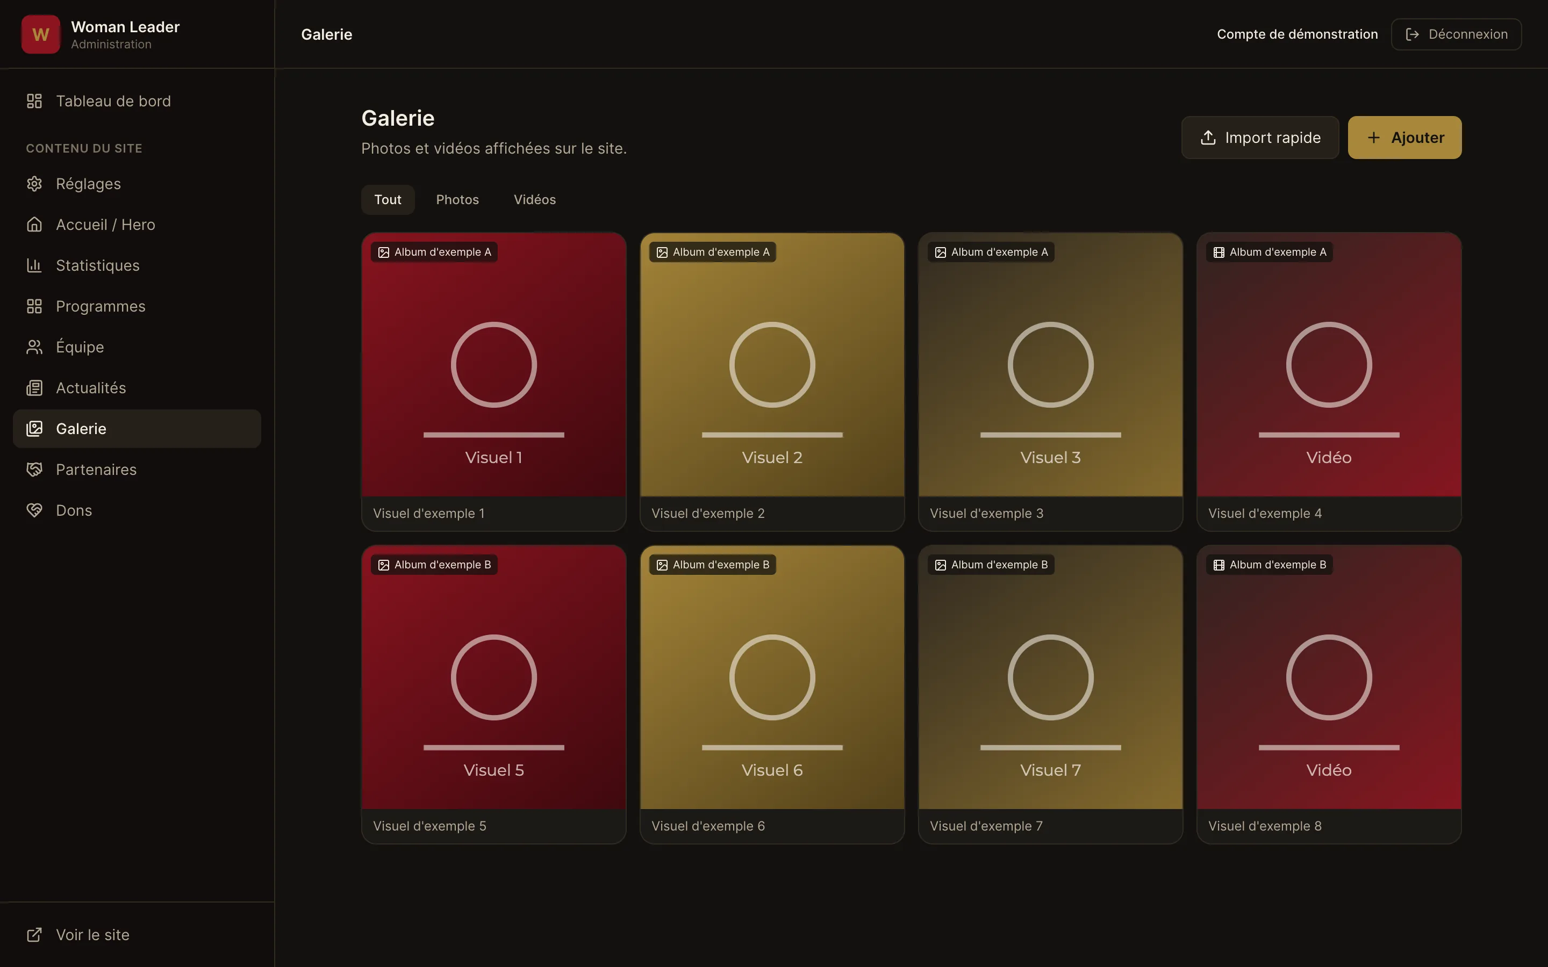The image size is (1548, 967).
Task: Open the Visuel 7 thumbnail
Action: click(1050, 678)
